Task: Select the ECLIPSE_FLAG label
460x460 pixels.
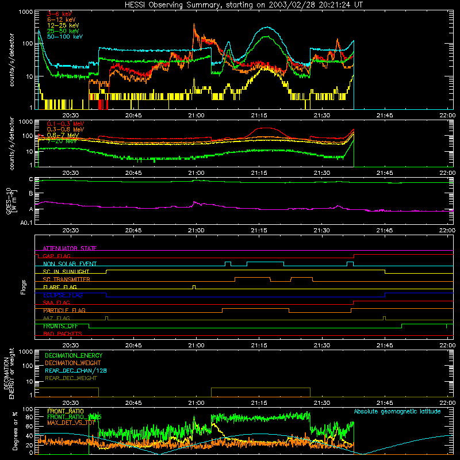Action: tap(63, 295)
